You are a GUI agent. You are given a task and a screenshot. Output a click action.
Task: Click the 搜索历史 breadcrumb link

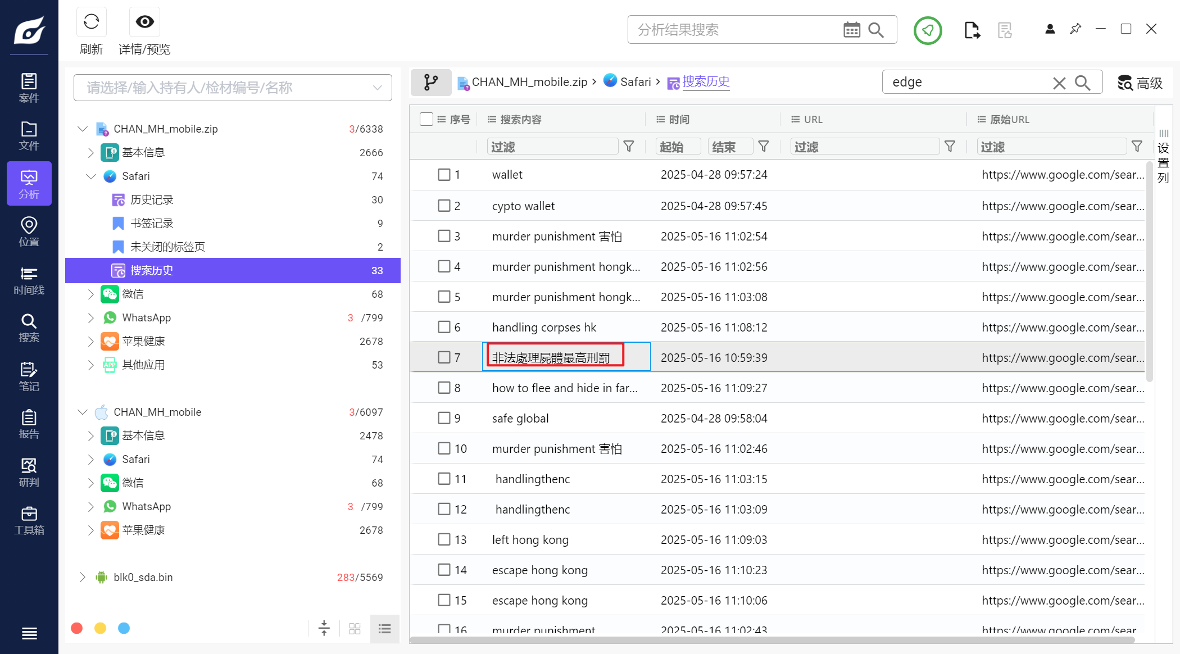tap(706, 82)
